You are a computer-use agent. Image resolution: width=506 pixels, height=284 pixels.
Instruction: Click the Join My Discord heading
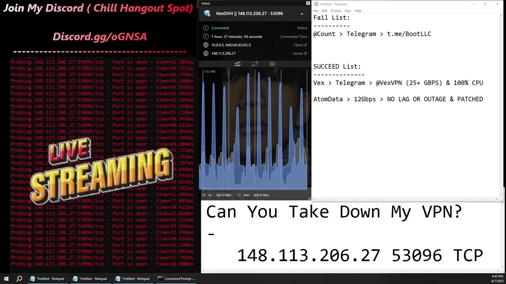(x=98, y=8)
